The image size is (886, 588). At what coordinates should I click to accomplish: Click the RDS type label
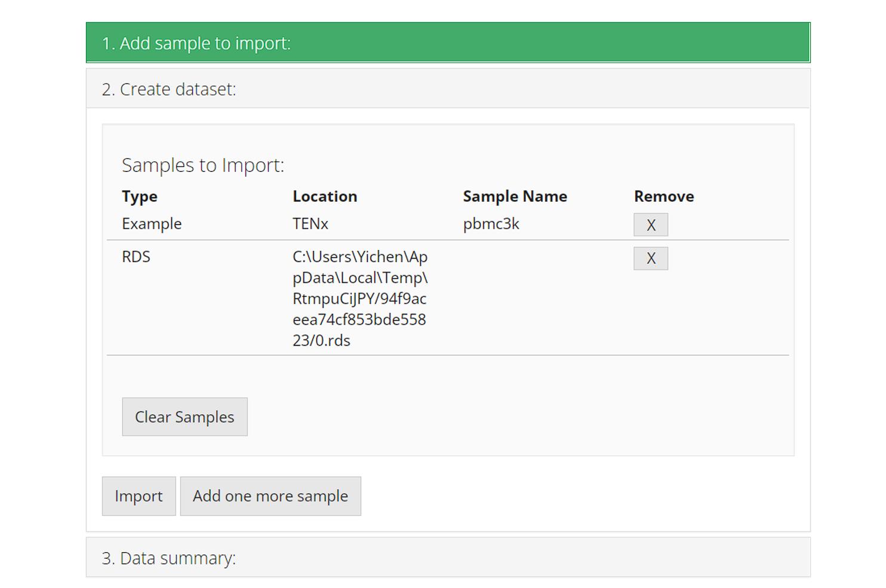[x=136, y=257]
